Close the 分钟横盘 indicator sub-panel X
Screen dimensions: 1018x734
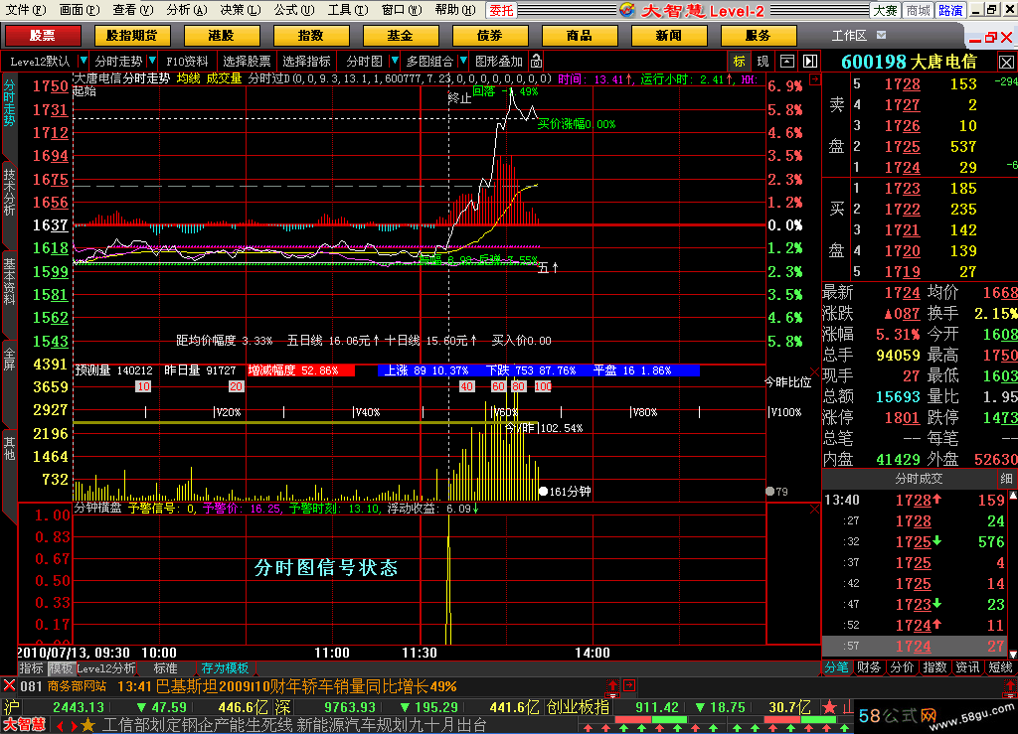click(815, 509)
